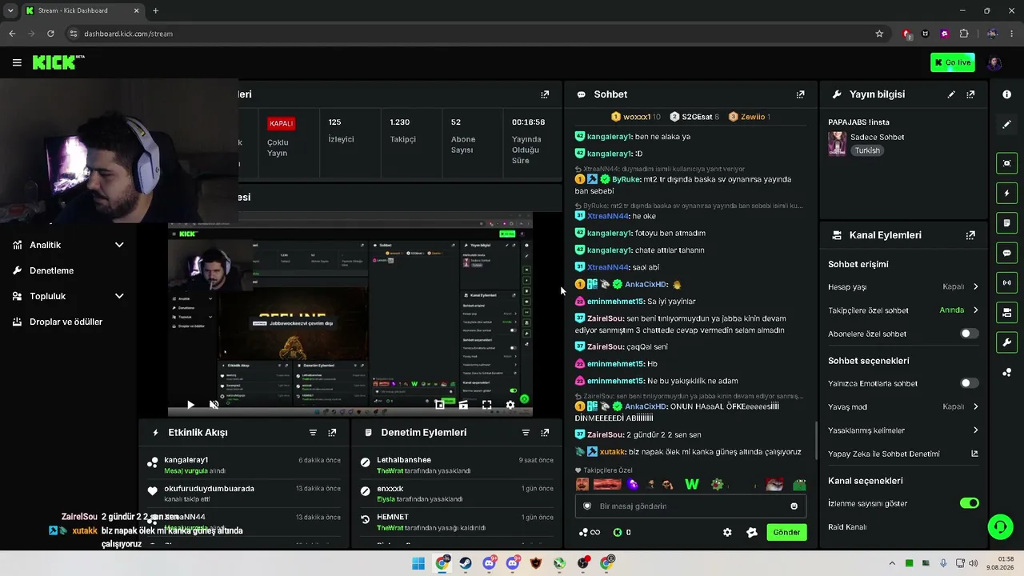The width and height of the screenshot is (1024, 576).
Task: Play the stream preview video
Action: pos(190,405)
